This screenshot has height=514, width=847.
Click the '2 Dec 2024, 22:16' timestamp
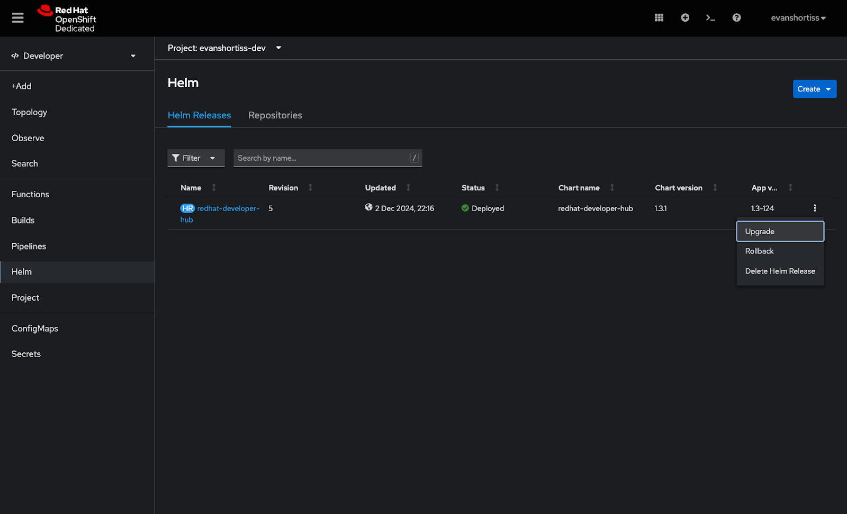[404, 208]
